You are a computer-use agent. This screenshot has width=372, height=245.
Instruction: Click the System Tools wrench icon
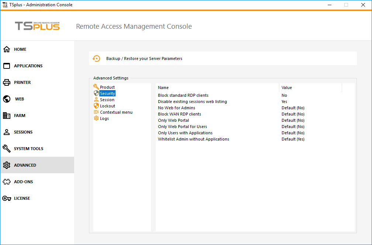click(x=7, y=149)
